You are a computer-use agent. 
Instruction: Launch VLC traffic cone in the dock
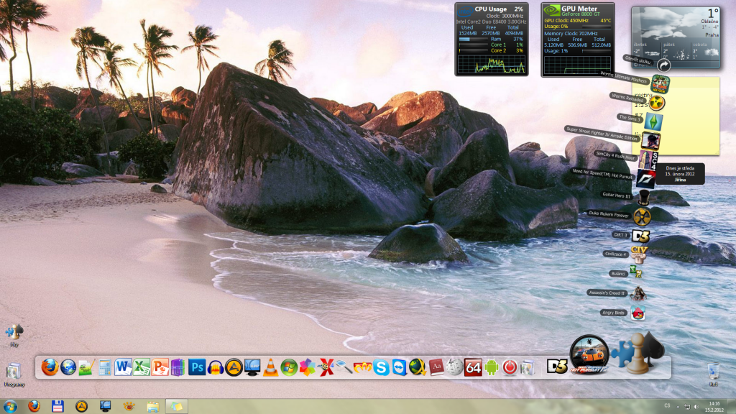click(270, 367)
